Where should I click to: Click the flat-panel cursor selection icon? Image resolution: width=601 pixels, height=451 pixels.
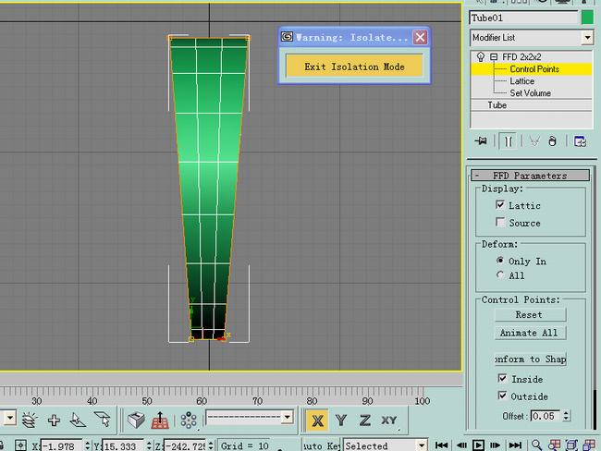pyautogui.click(x=102, y=420)
